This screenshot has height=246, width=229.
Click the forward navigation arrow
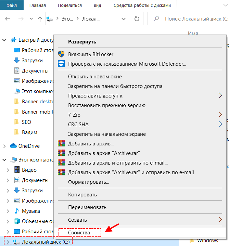(21, 19)
